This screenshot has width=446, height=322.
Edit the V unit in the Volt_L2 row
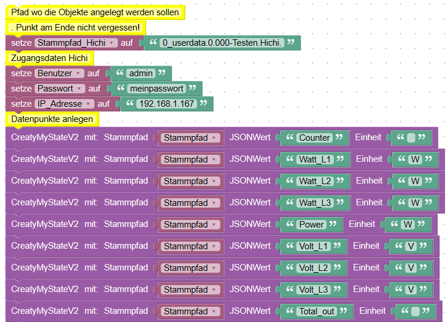pos(411,268)
